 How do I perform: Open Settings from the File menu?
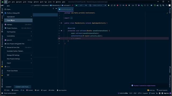[18, 25]
